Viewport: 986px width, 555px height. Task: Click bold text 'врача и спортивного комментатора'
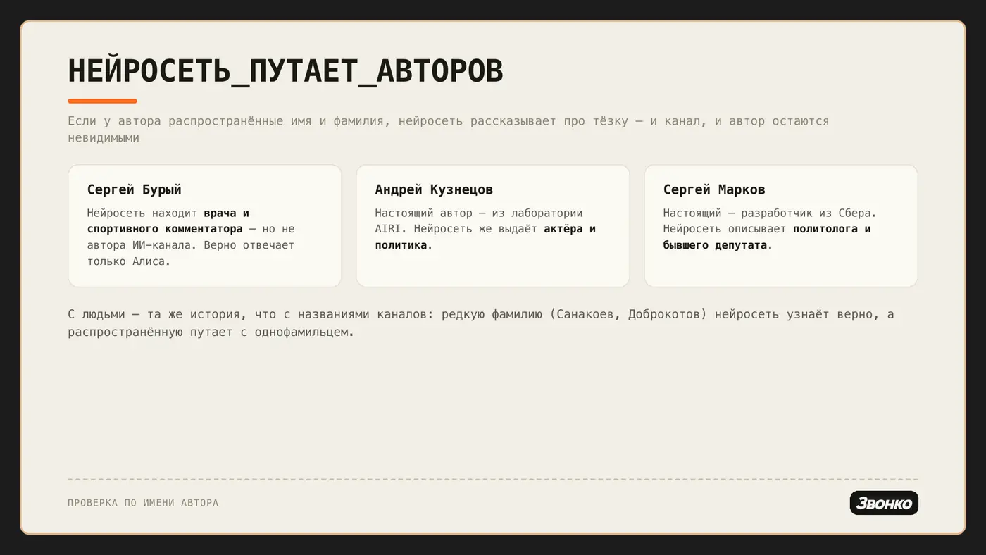pos(168,221)
